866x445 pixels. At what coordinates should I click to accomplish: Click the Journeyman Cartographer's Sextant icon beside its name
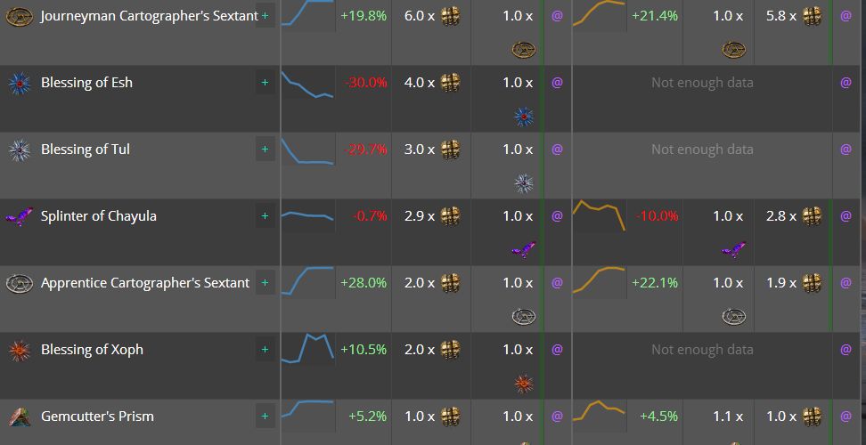click(x=20, y=17)
